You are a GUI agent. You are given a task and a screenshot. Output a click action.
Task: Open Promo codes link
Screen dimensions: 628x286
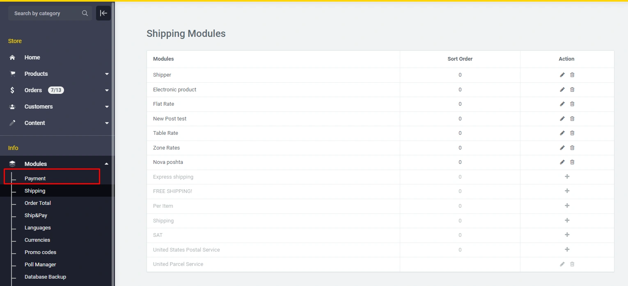coord(40,252)
